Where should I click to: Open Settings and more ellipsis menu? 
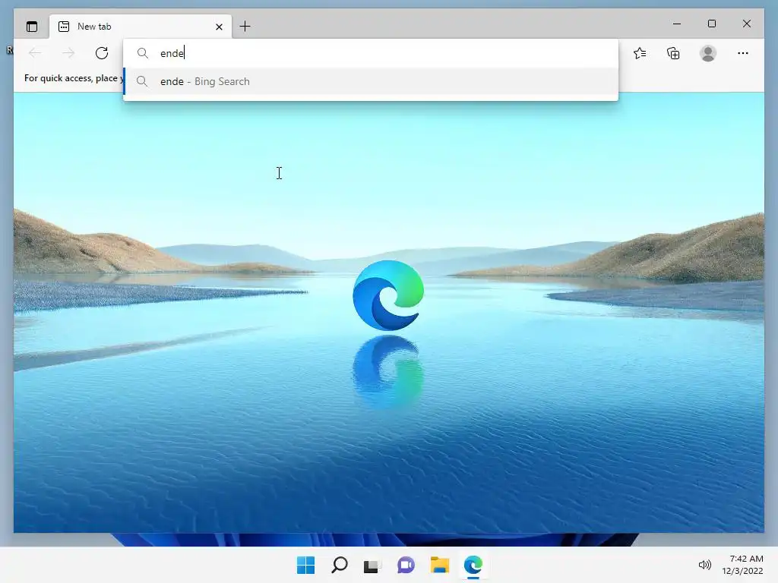743,53
